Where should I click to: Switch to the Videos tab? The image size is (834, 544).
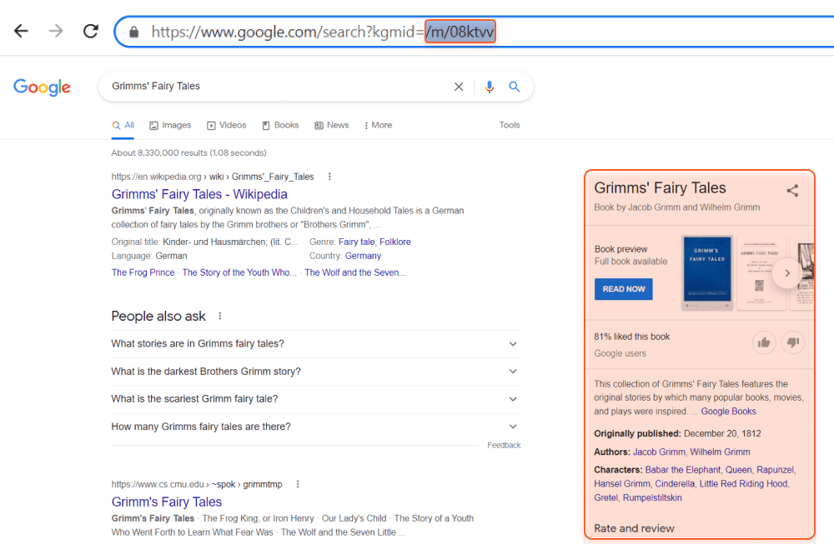click(227, 125)
